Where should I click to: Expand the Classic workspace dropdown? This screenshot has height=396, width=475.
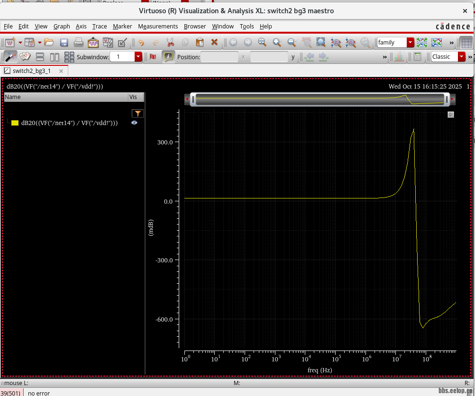[x=462, y=57]
